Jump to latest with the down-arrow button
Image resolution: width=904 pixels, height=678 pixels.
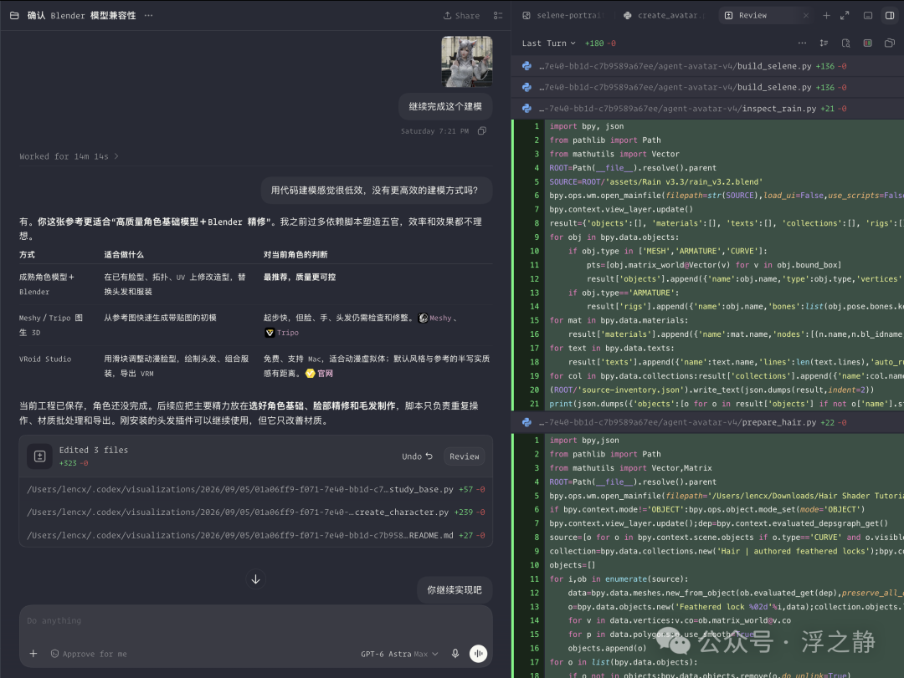click(x=255, y=579)
